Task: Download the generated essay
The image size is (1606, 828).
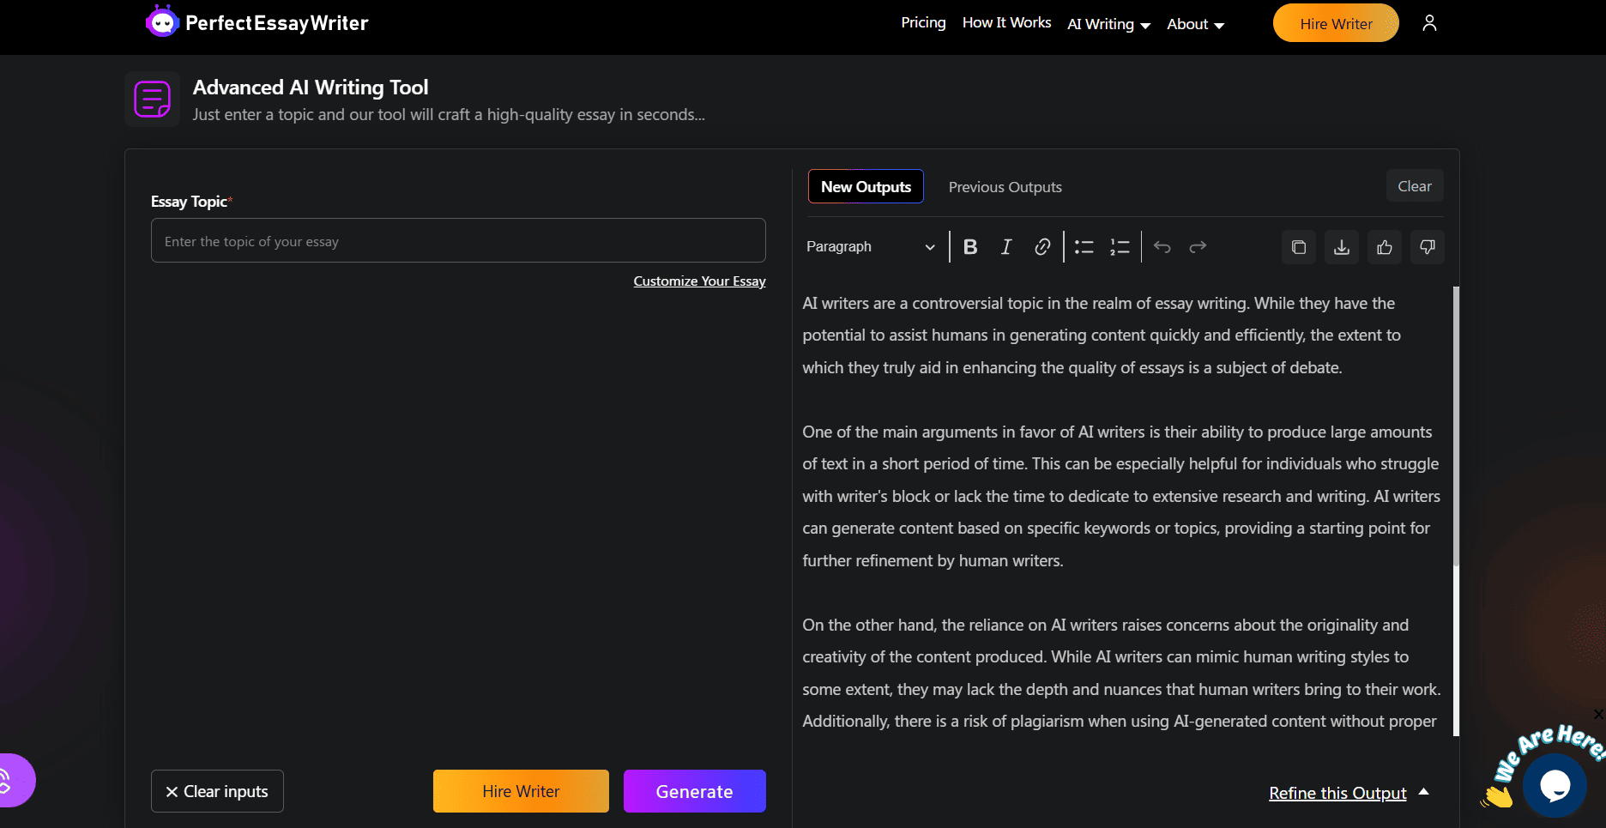Action: (1342, 247)
